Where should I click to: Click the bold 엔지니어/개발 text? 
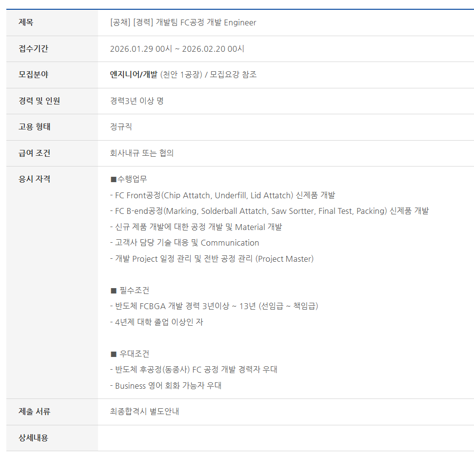point(134,75)
